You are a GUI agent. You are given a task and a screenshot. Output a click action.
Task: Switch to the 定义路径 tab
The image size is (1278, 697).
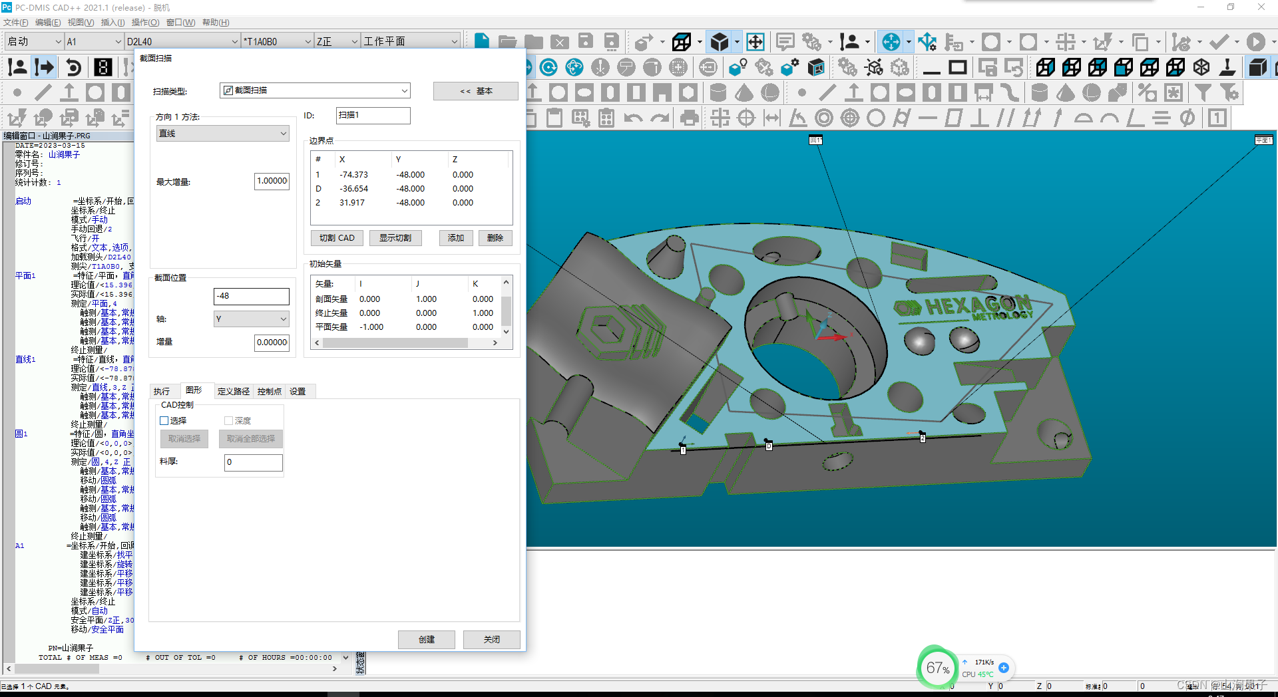coord(234,391)
